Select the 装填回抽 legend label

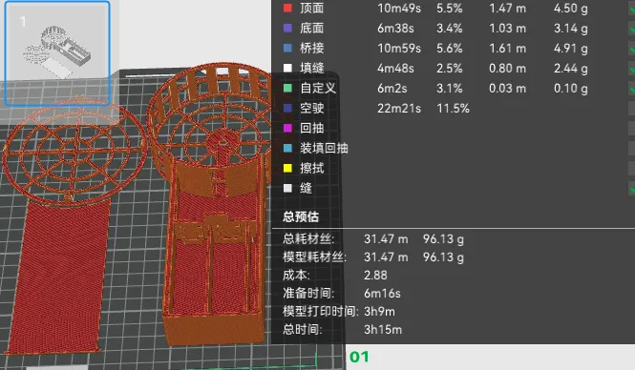click(324, 148)
